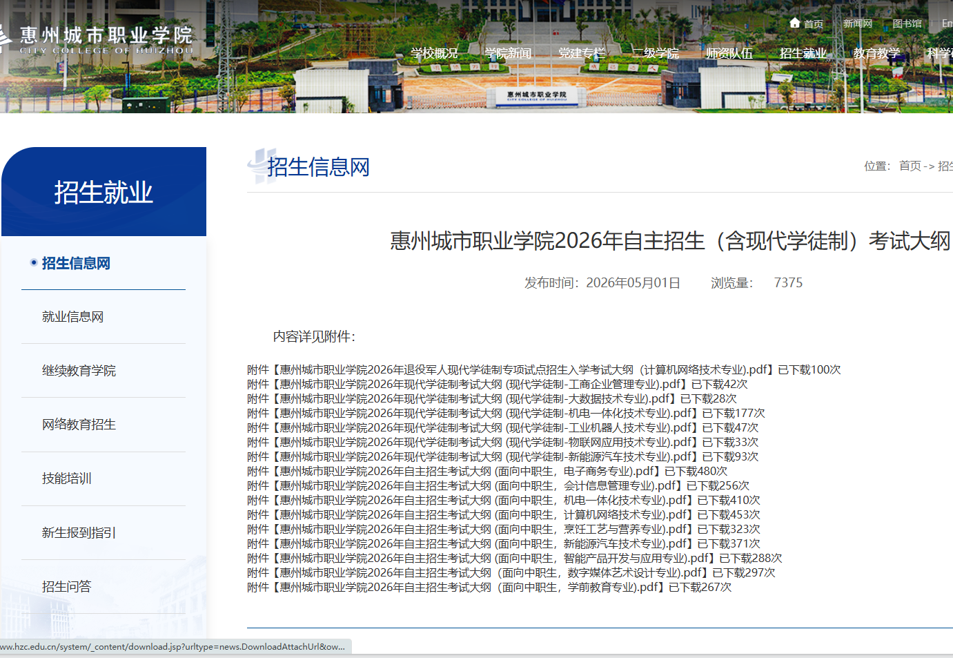Click the college logo at top left

tap(97, 39)
